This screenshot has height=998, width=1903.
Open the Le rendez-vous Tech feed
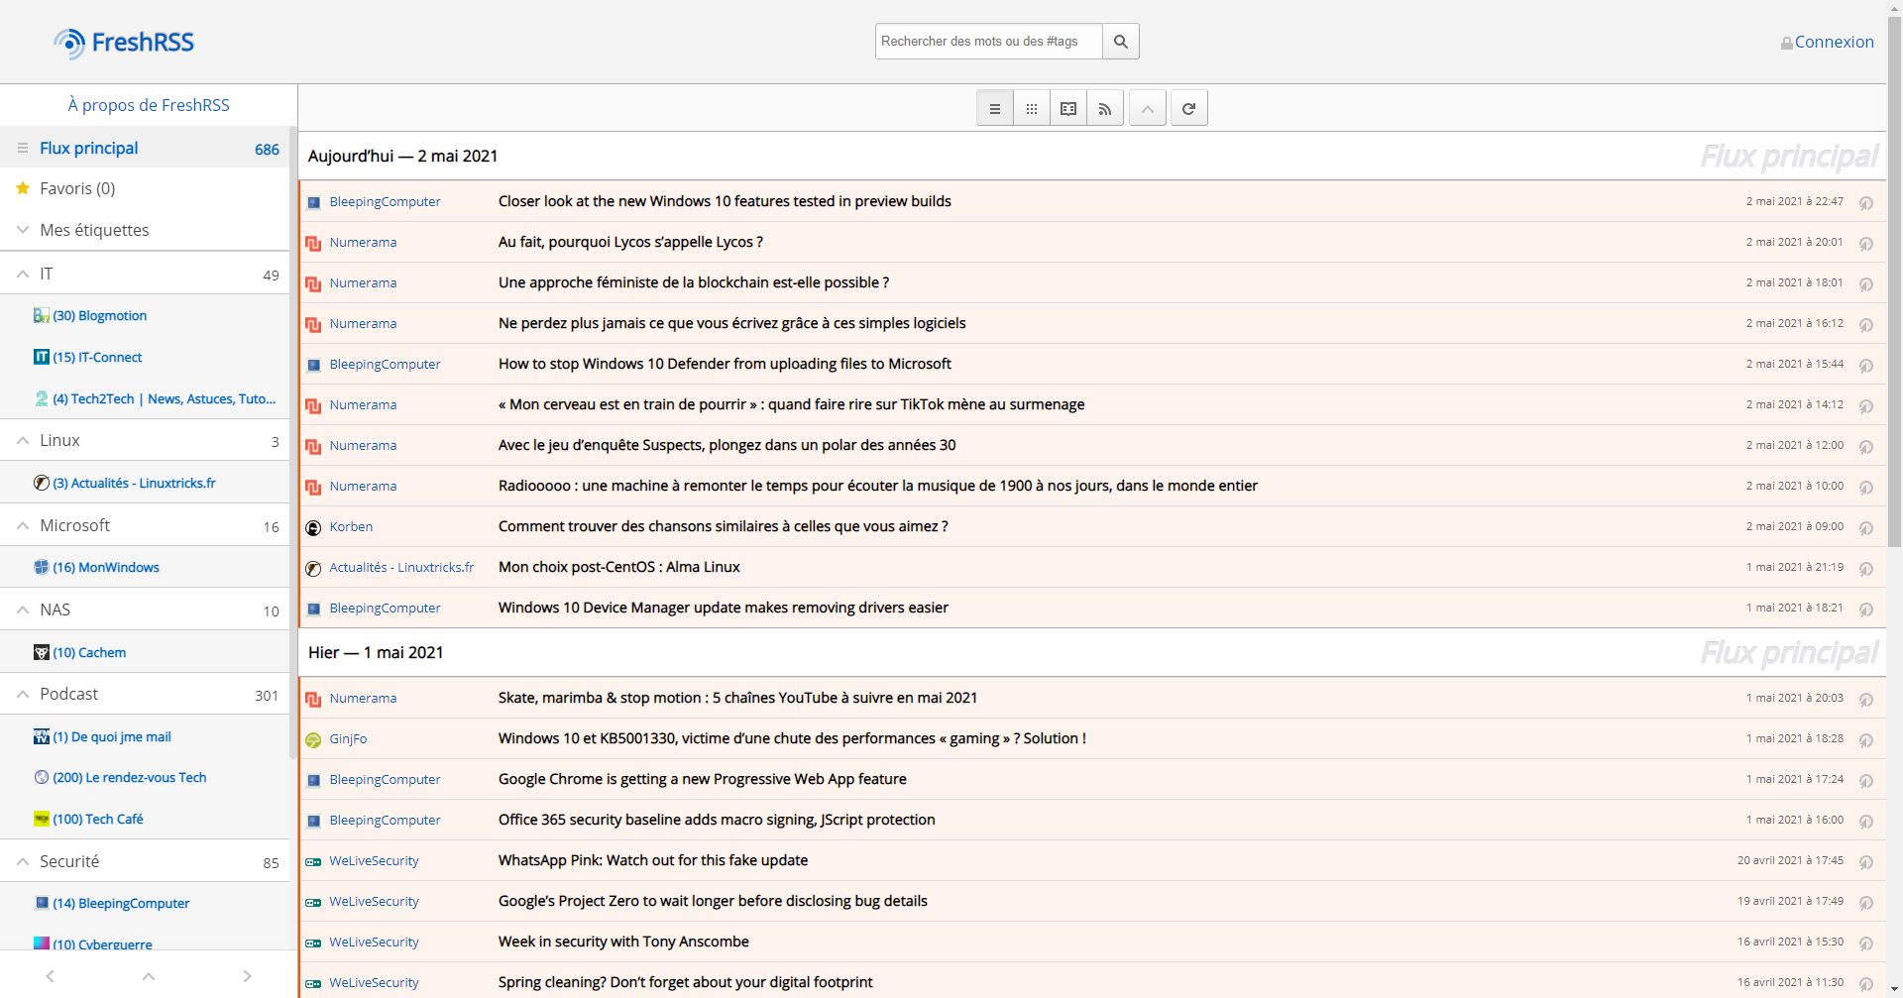(x=130, y=777)
